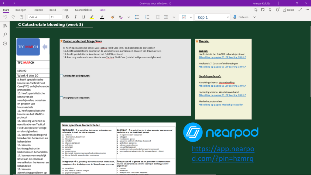
Task: Show recent notes clock icon
Action: 5,43
